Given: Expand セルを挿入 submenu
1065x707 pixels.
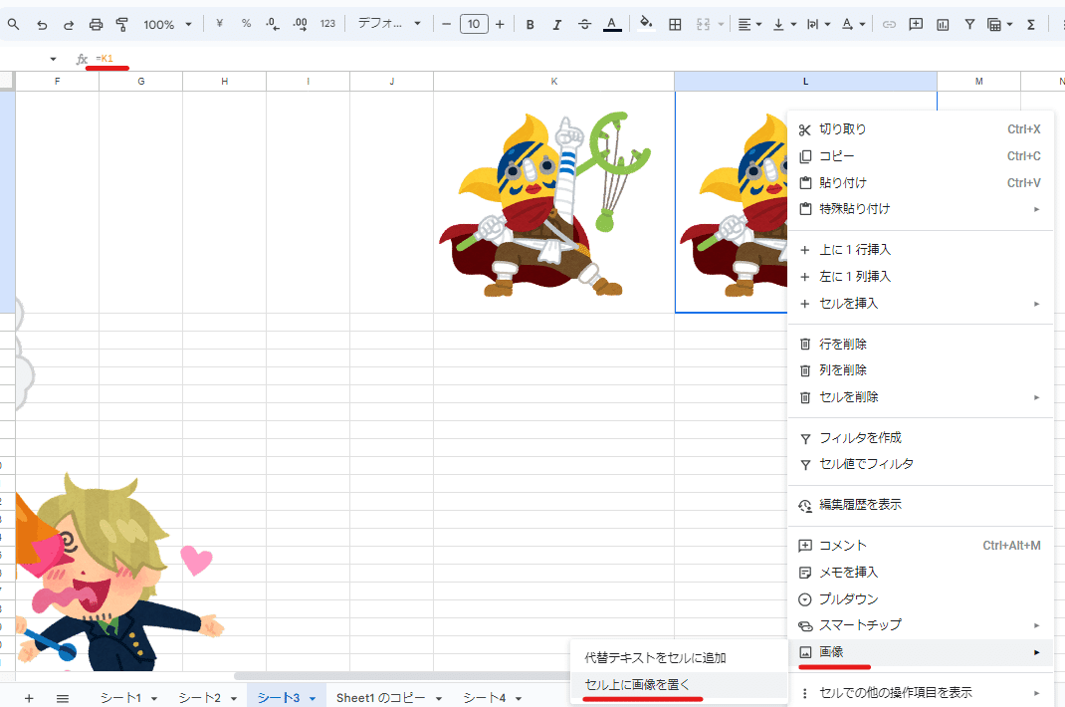Looking at the screenshot, I should (x=920, y=303).
